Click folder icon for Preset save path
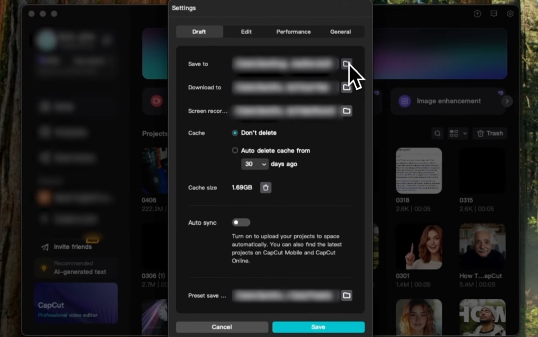The image size is (538, 337). pyautogui.click(x=347, y=295)
